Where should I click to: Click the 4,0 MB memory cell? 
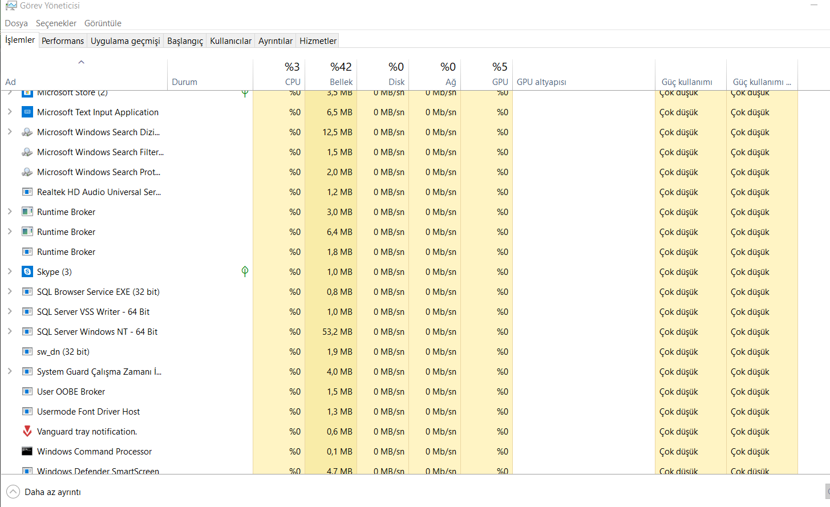(331, 372)
